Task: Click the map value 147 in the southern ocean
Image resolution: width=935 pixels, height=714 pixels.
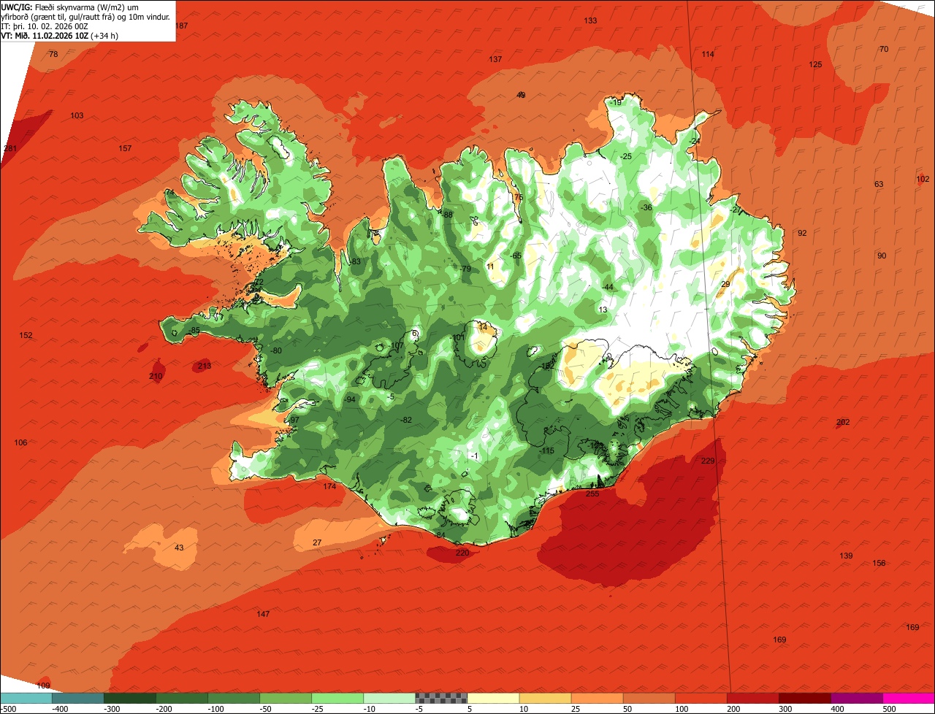Action: [263, 614]
